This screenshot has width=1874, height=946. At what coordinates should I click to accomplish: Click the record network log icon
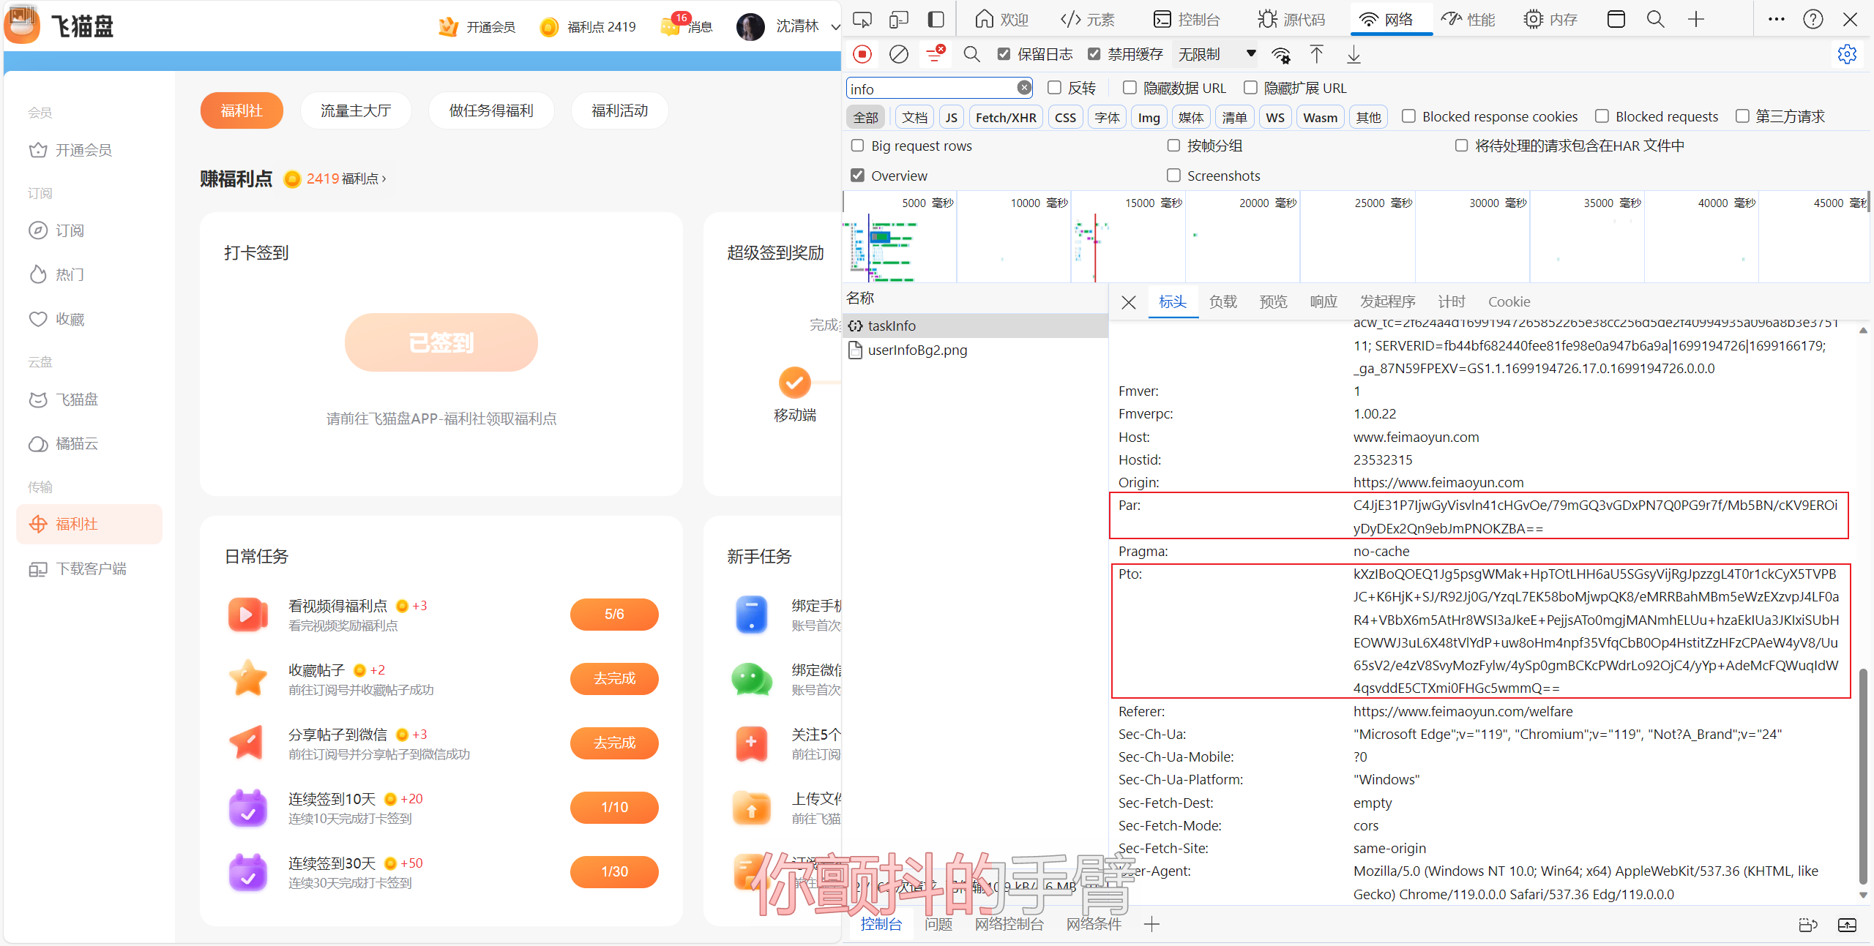(x=862, y=54)
